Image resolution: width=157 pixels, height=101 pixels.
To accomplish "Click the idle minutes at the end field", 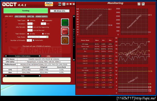I will tap(30, 30).
